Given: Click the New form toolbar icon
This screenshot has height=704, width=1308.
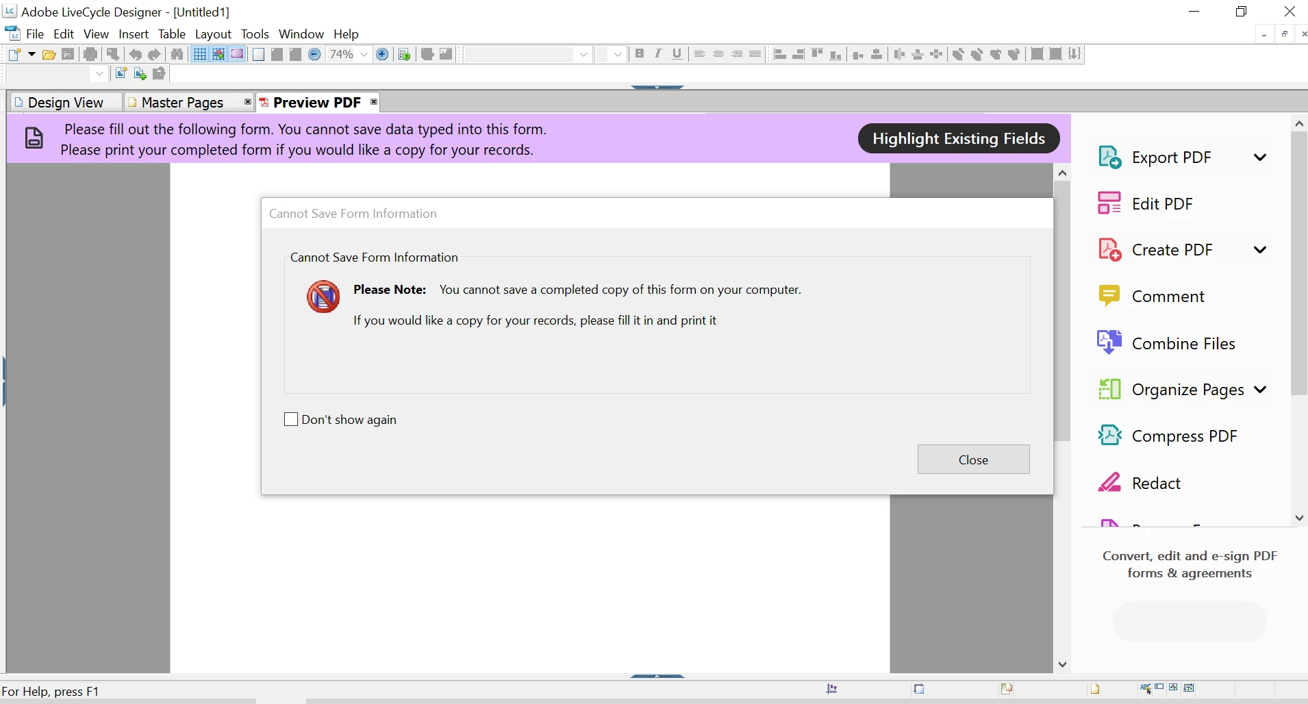Looking at the screenshot, I should click(15, 55).
